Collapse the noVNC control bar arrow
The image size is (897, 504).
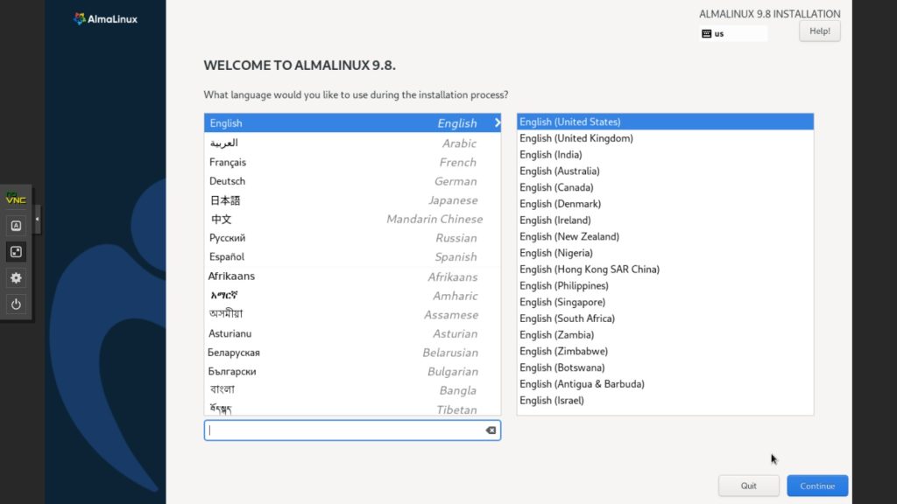coord(37,220)
